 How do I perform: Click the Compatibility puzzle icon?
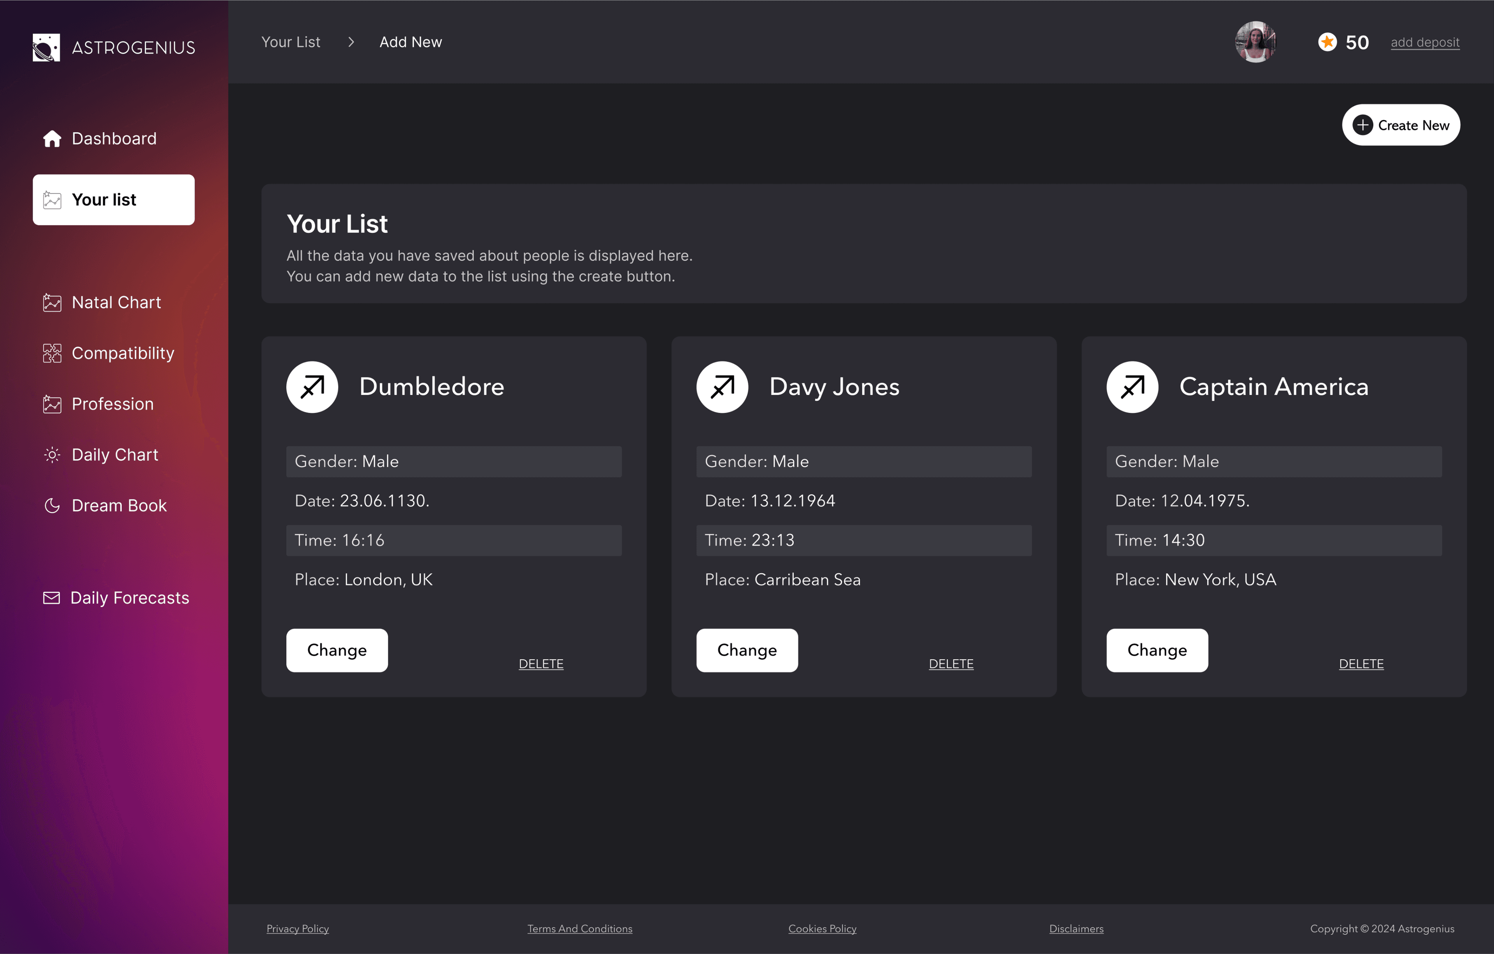(52, 353)
